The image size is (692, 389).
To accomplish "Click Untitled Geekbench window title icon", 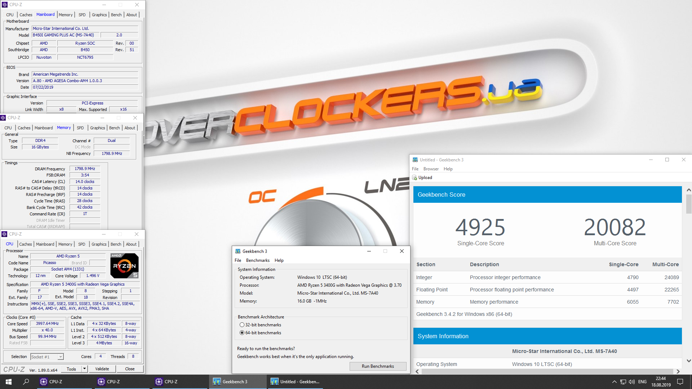I will coord(415,160).
